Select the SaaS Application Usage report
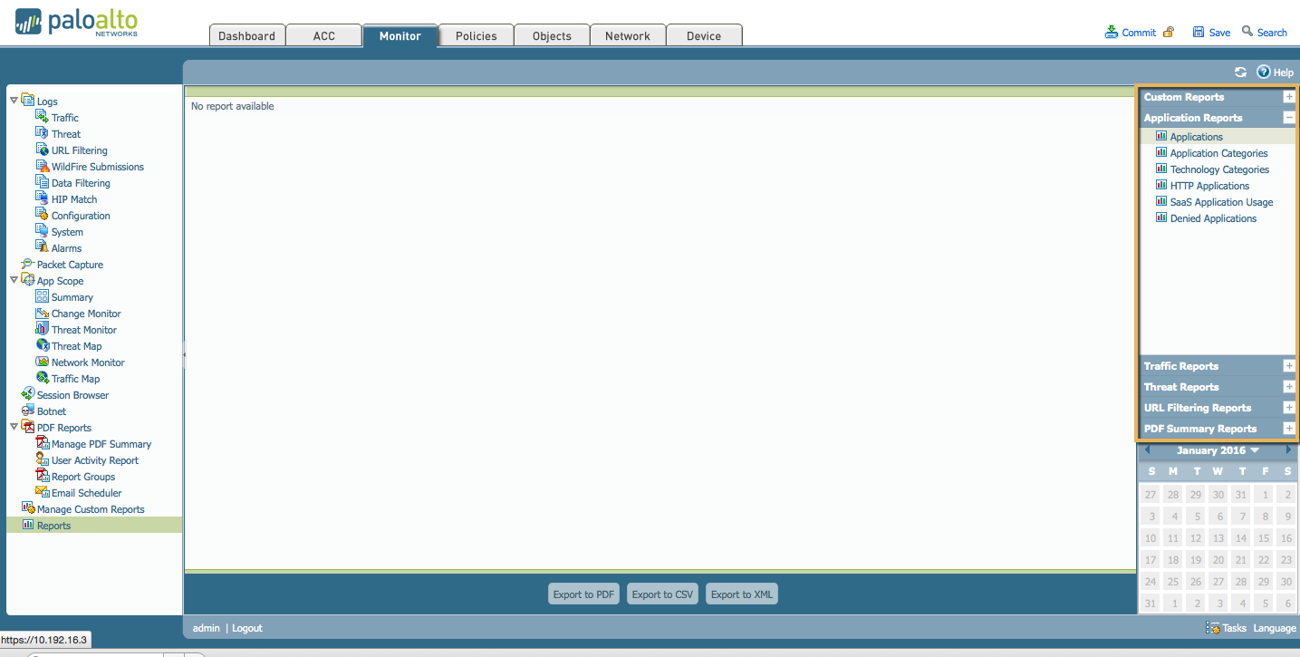The width and height of the screenshot is (1300, 657). [1221, 201]
